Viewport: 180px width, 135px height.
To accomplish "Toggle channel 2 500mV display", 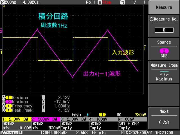I will pos(45,119).
